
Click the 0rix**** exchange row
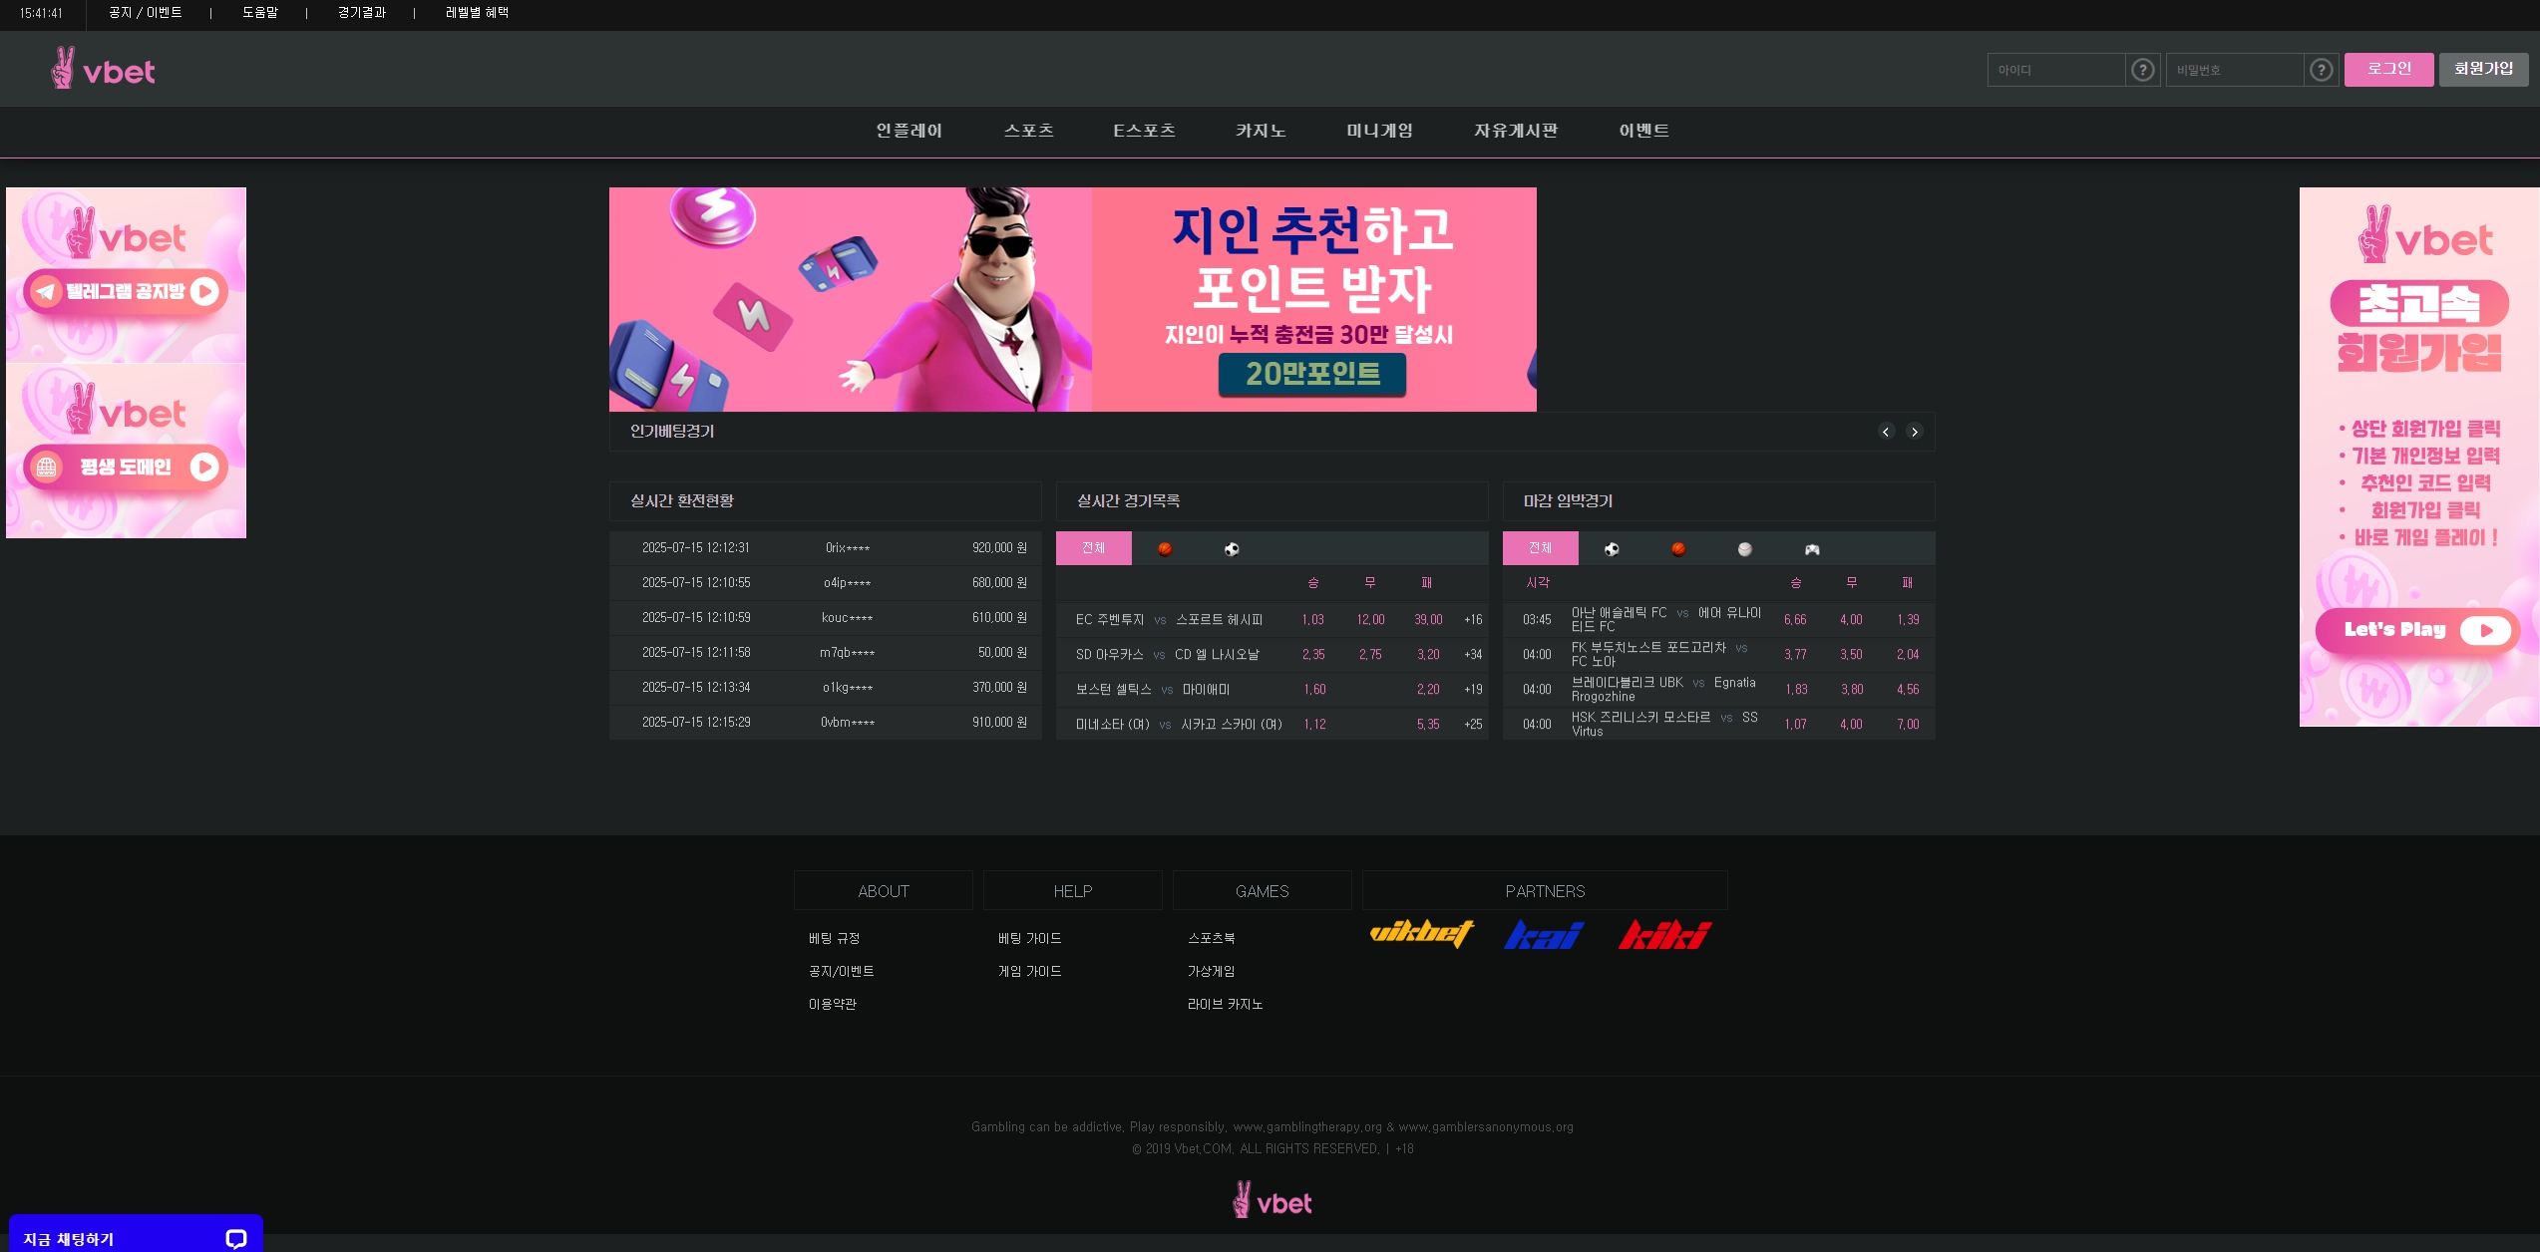(x=826, y=548)
